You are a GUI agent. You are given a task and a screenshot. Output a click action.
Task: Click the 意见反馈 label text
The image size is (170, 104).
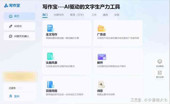[x=160, y=77]
